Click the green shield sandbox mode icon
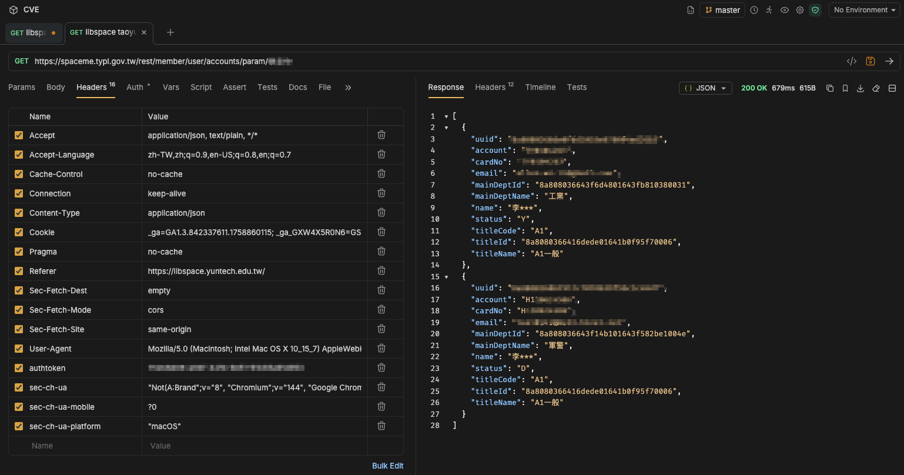 coord(815,10)
